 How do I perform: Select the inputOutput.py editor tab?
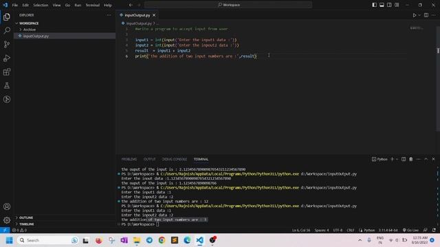[x=137, y=15]
